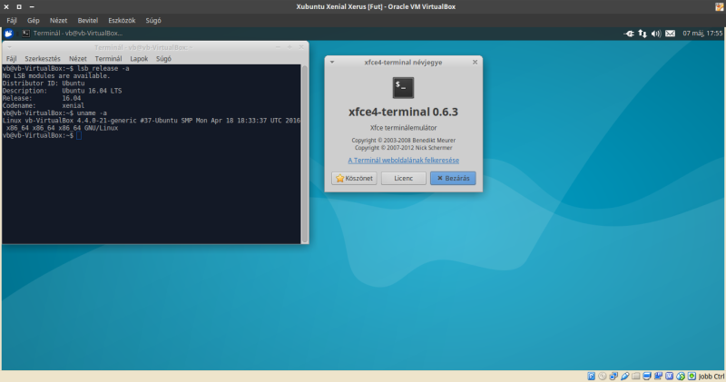Screen dimensions: 726x382
Task: Click the xfce4-terminal 0.6.3 heading
Action: click(403, 112)
